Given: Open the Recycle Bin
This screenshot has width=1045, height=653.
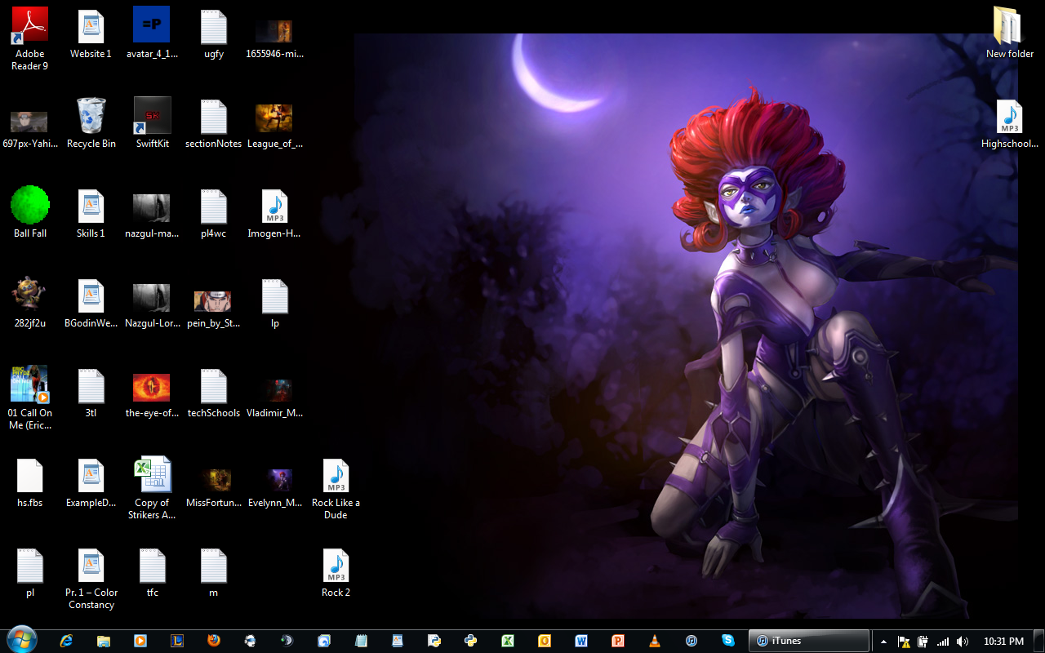Looking at the screenshot, I should tap(91, 116).
